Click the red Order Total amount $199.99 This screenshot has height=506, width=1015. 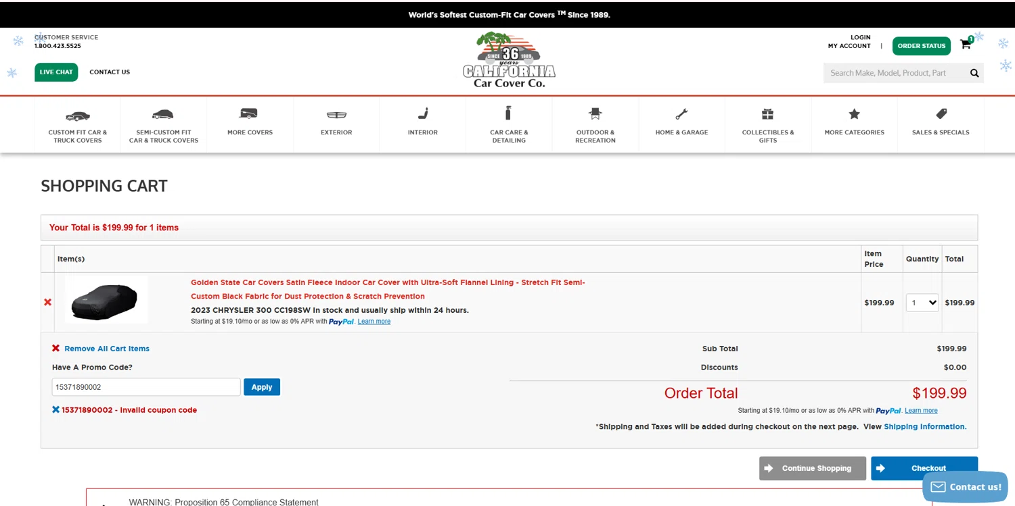pyautogui.click(x=939, y=393)
